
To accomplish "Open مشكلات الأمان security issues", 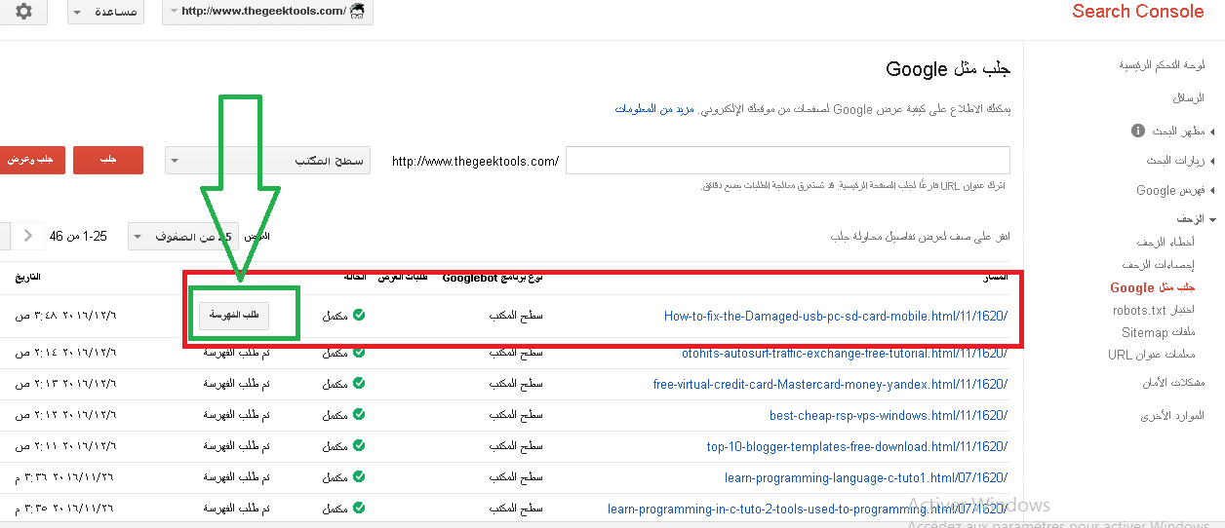I will click(1172, 382).
